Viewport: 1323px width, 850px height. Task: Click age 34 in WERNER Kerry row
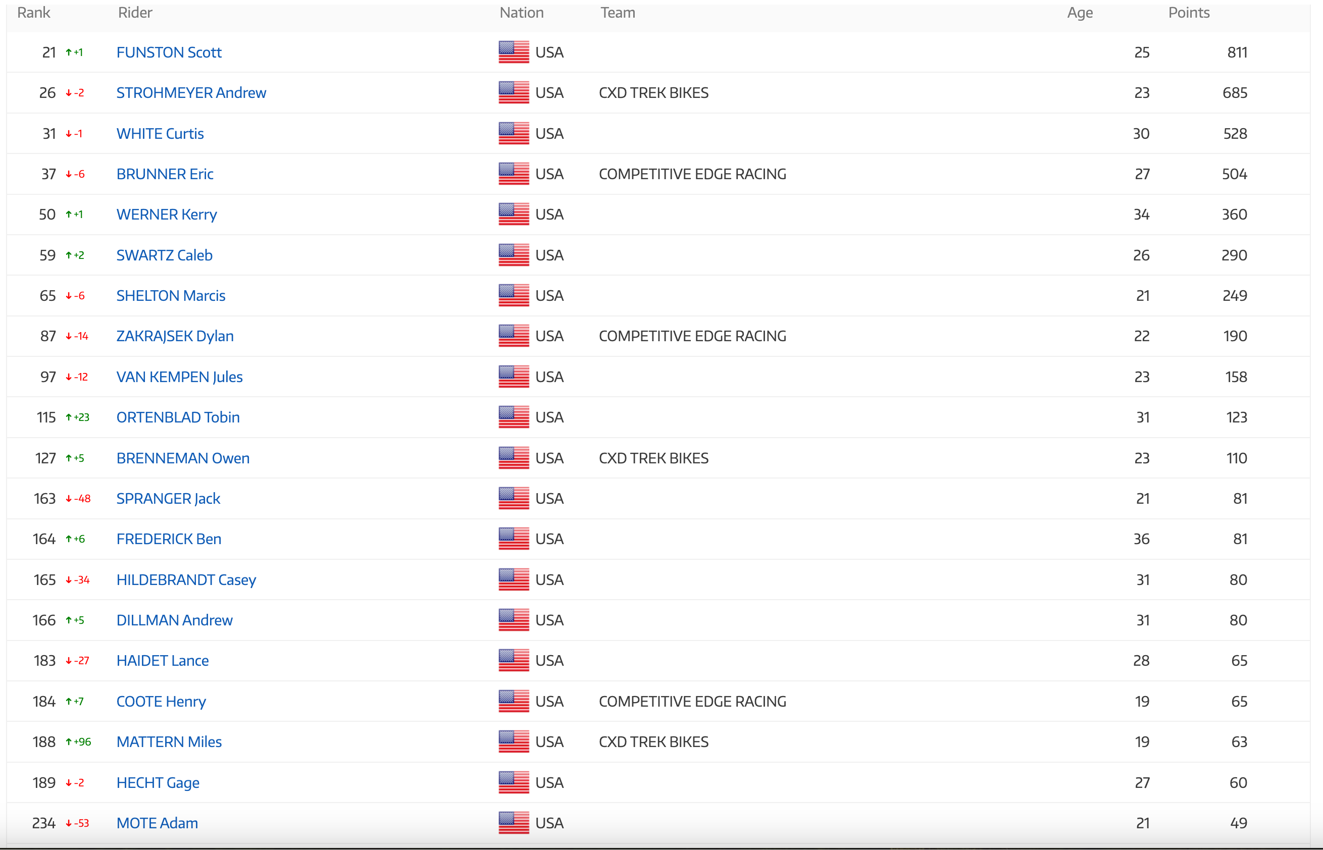1141,214
